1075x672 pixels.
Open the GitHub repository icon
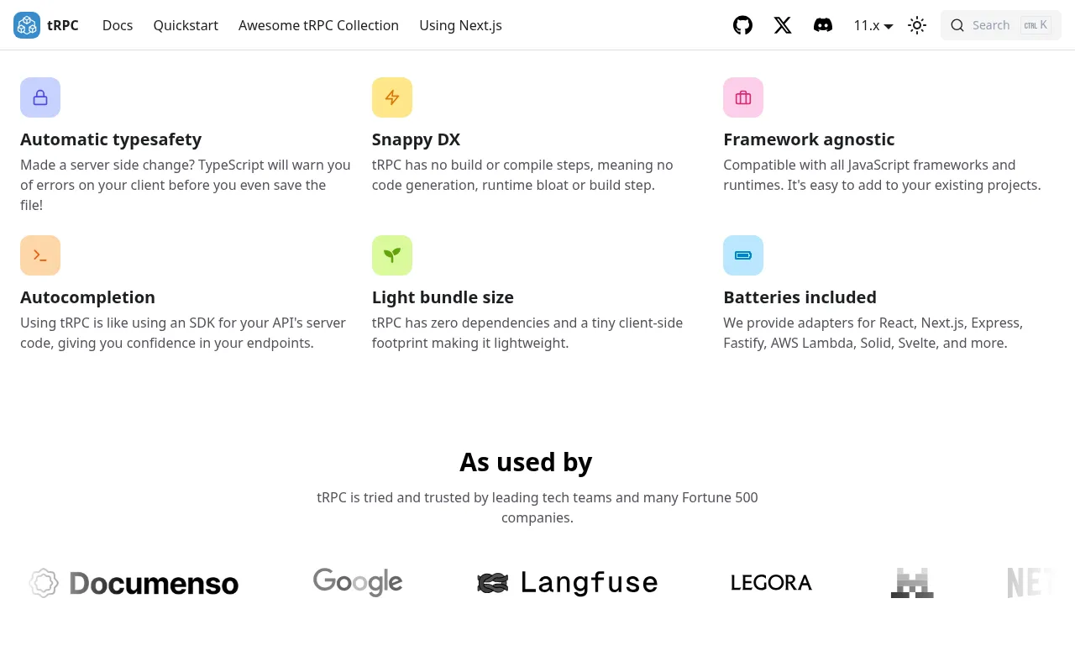pyautogui.click(x=742, y=25)
